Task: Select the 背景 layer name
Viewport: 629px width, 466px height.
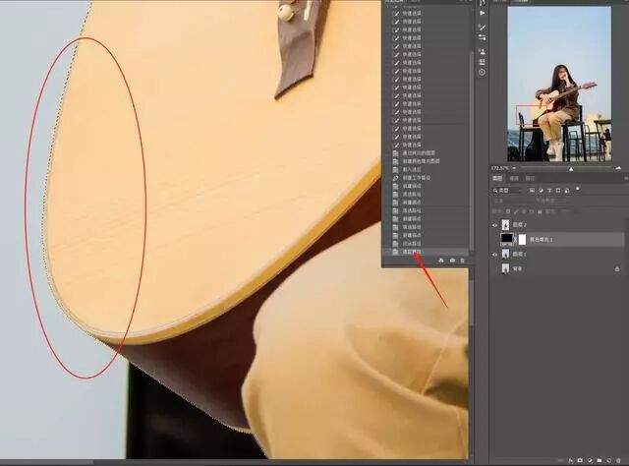Action: click(518, 269)
